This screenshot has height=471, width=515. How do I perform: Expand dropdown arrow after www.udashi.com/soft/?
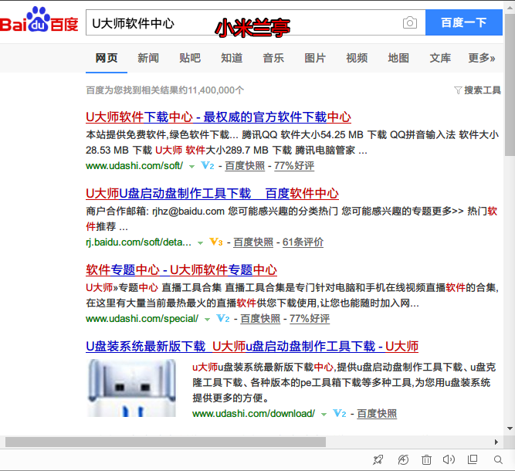tap(191, 167)
